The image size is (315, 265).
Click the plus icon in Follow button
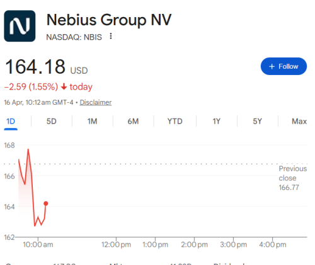pyautogui.click(x=272, y=66)
